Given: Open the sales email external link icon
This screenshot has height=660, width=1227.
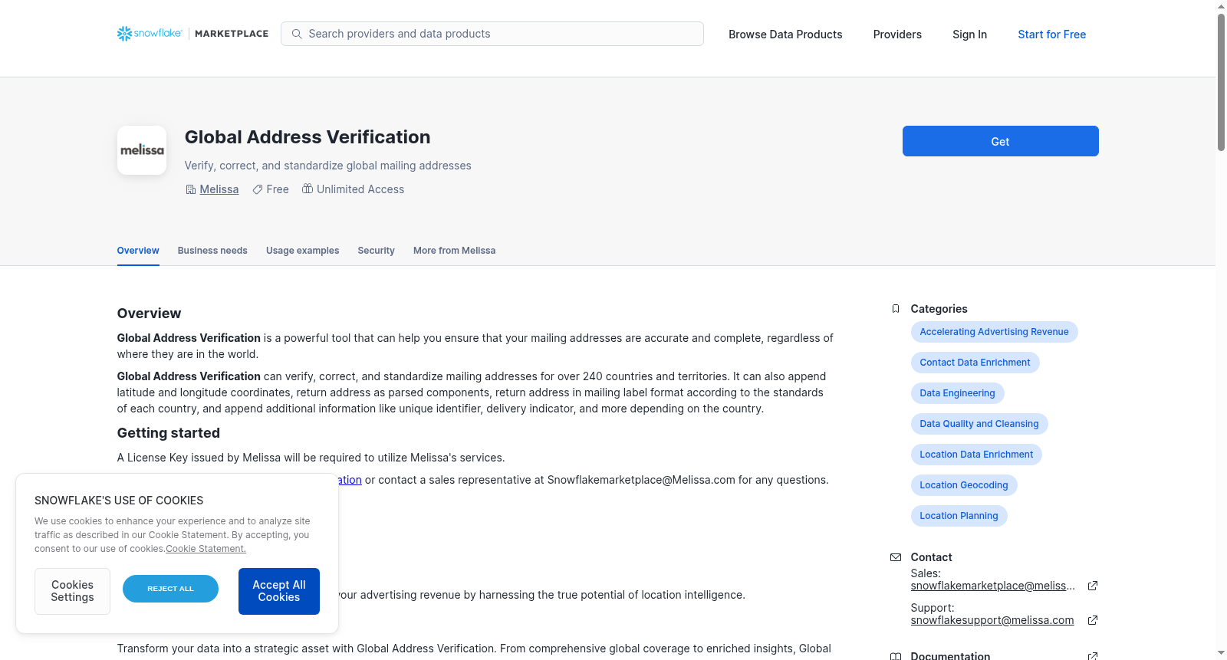Looking at the screenshot, I should [x=1093, y=586].
